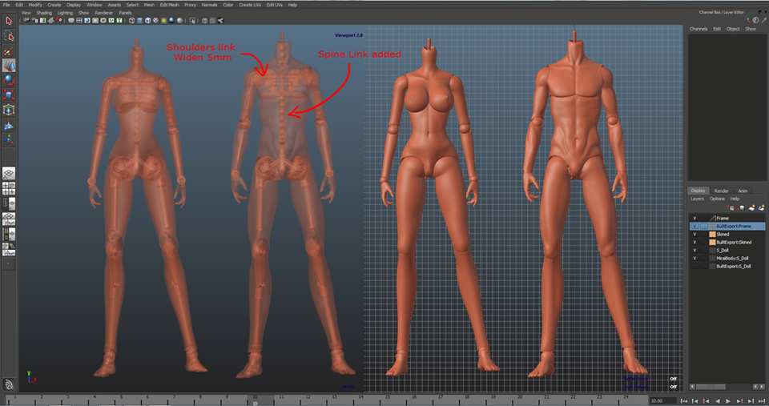The height and width of the screenshot is (406, 769).
Task: Activate the Paint selection brush tool
Action: point(8,50)
